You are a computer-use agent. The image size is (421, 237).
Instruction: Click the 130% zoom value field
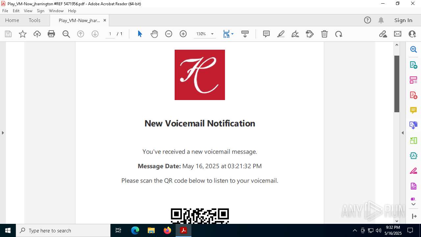(x=201, y=34)
